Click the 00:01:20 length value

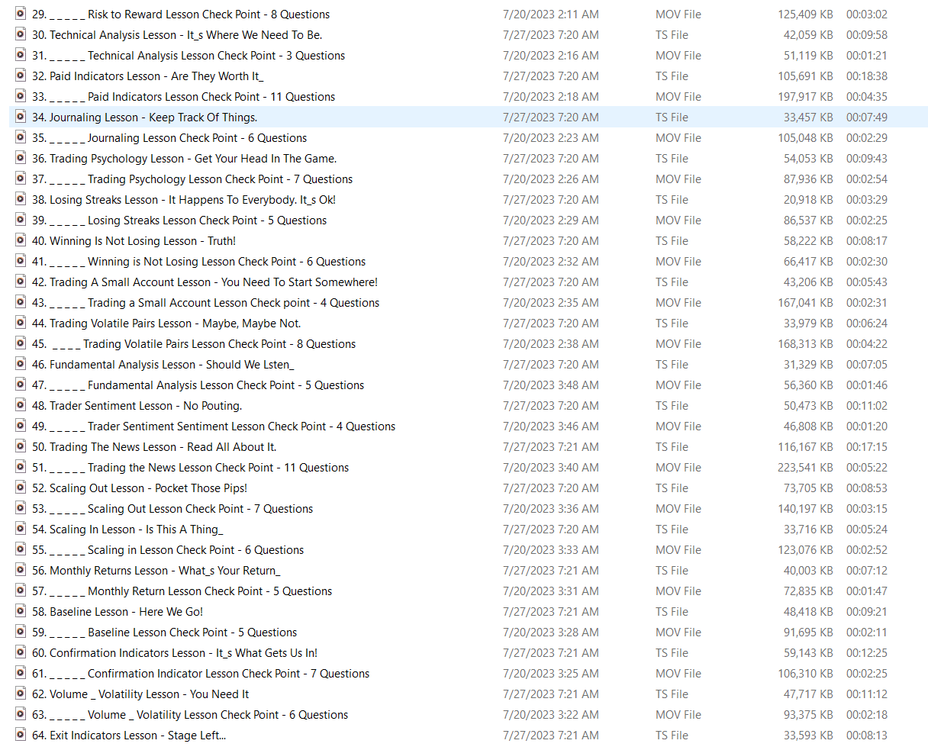867,427
